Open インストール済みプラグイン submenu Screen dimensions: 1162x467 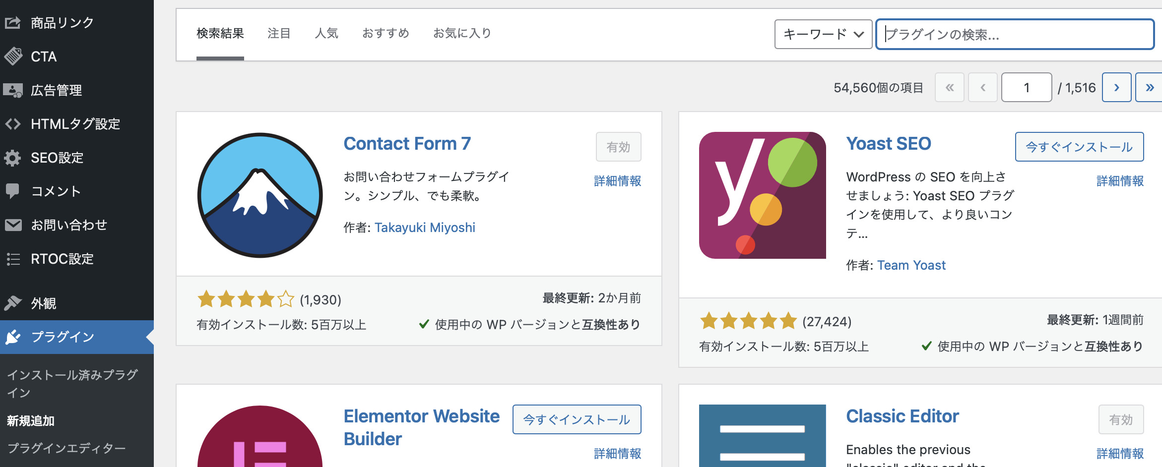pos(72,384)
